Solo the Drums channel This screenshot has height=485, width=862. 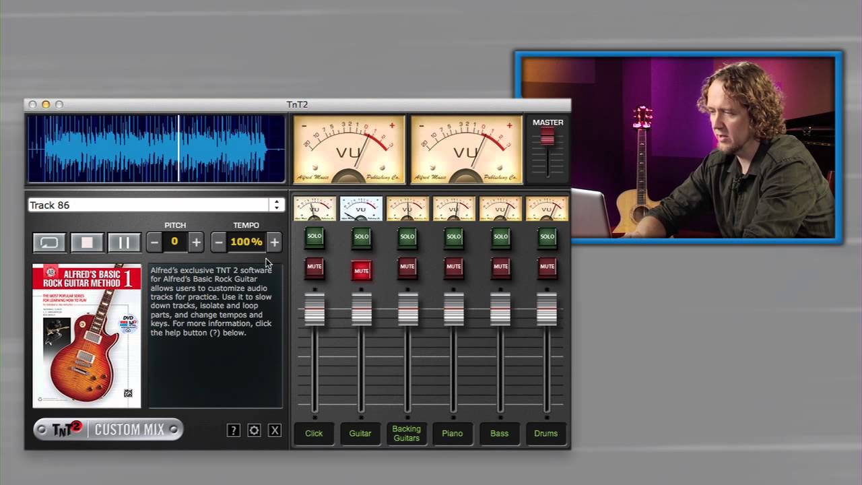coord(547,236)
